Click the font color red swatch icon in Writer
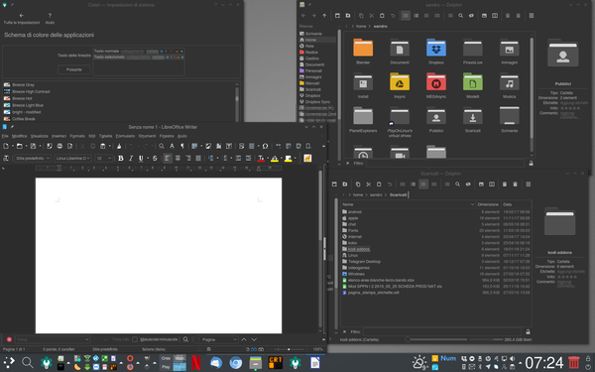 (261, 159)
